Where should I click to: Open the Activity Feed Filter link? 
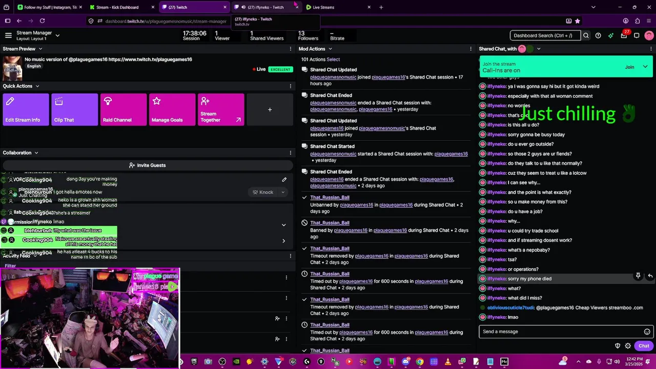(10, 266)
